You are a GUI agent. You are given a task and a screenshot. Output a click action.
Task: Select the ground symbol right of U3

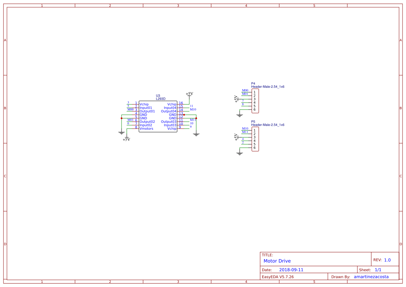pyautogui.click(x=196, y=134)
